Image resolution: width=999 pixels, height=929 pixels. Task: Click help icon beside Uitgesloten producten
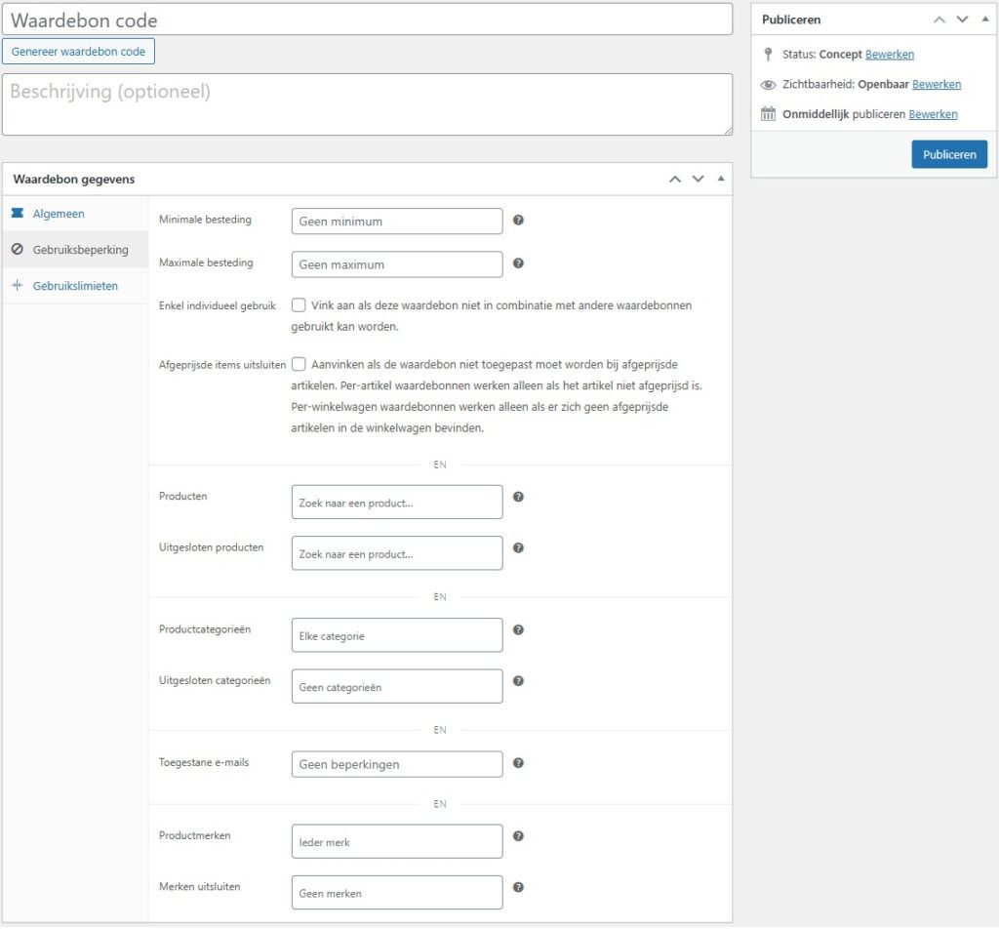coord(518,548)
